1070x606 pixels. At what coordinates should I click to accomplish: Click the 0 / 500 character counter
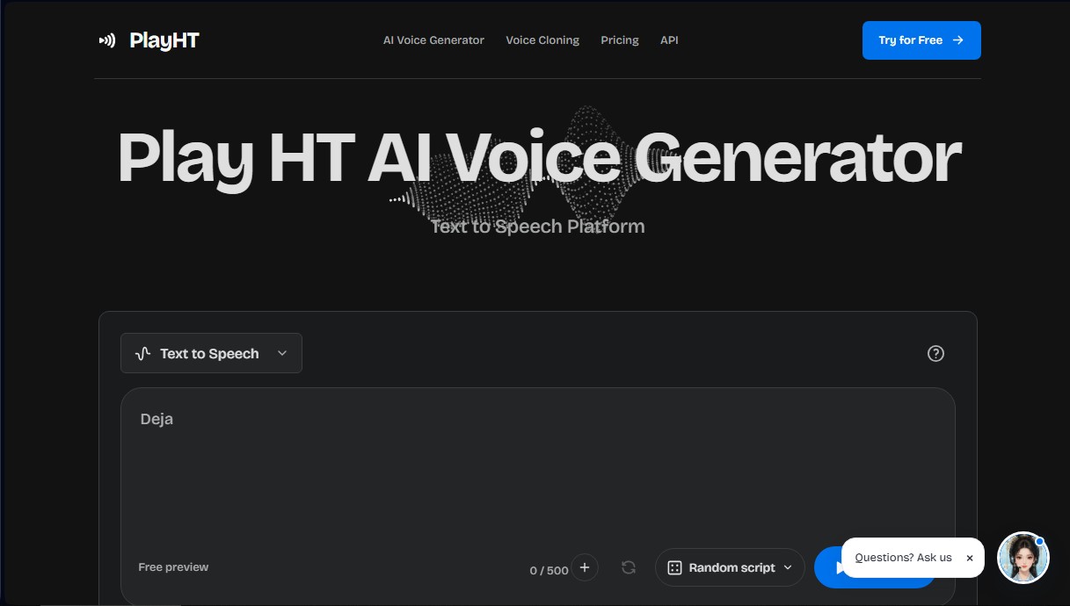pyautogui.click(x=549, y=571)
